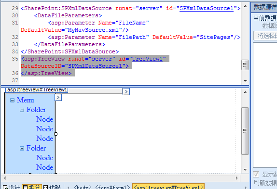Screen dimensions: 277x189
Task: Click the code pane scroll-down arrow
Action: pos(245,81)
